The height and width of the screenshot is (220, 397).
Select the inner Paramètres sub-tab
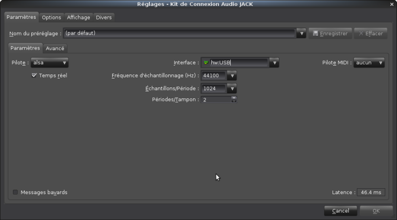click(25, 48)
